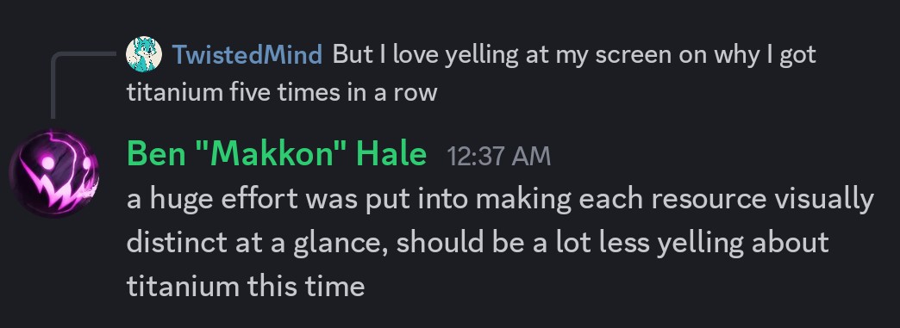The width and height of the screenshot is (900, 328).
Task: Click the TwistedMind username in the reply
Action: coord(247,55)
